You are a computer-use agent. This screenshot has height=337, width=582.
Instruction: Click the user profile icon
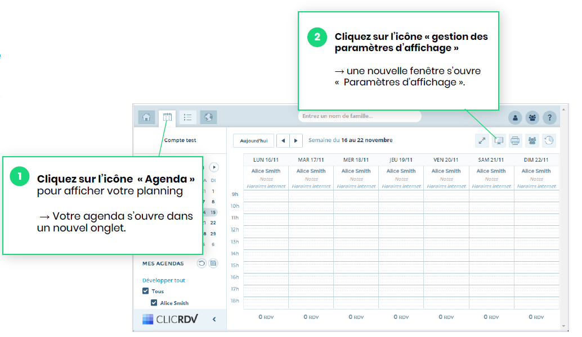(x=515, y=117)
